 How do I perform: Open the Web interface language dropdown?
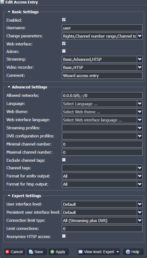click(x=139, y=120)
